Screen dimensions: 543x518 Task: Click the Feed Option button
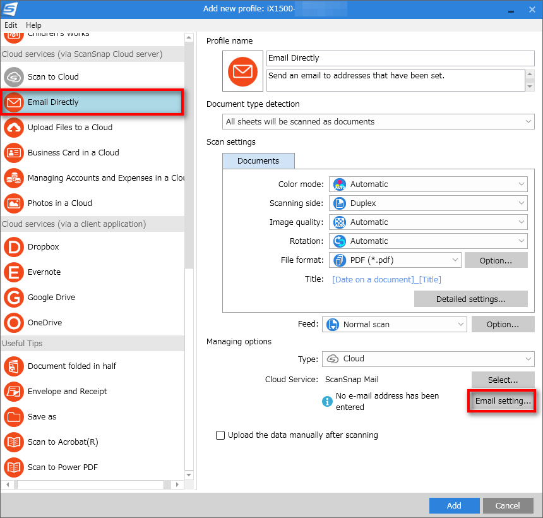click(503, 325)
